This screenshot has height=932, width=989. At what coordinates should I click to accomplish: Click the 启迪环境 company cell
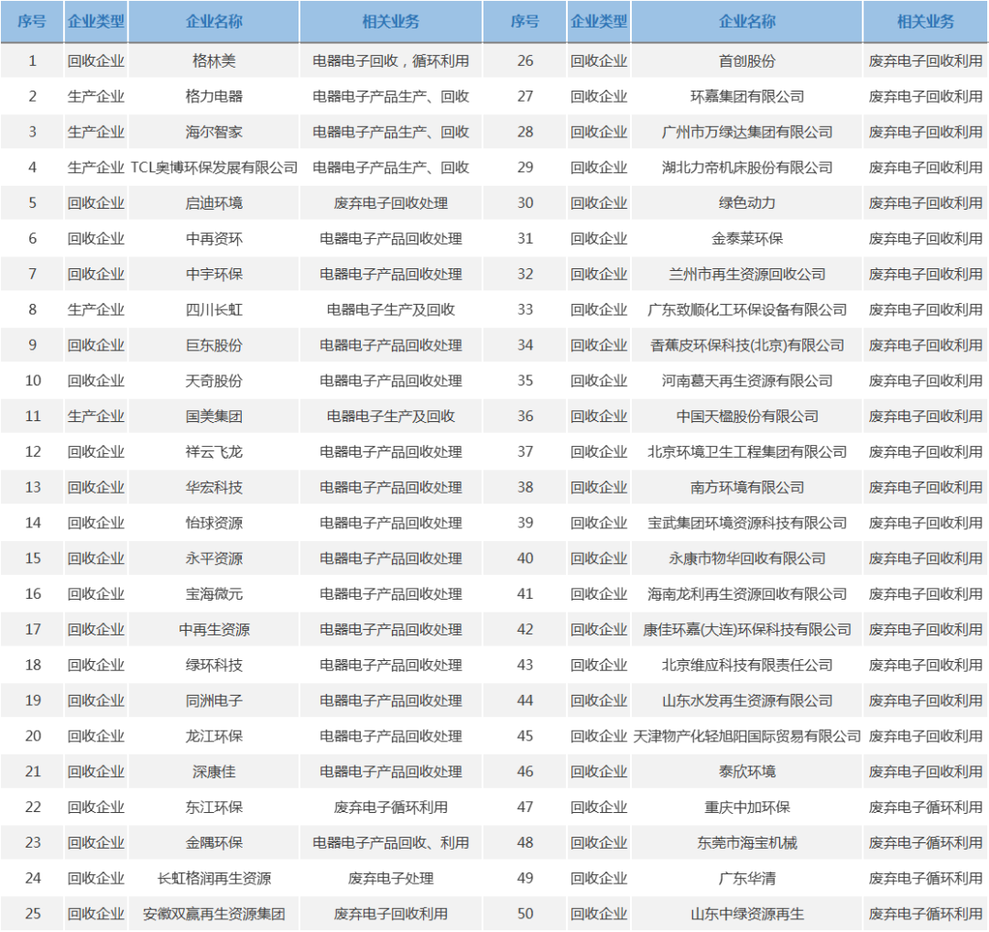[x=213, y=203]
